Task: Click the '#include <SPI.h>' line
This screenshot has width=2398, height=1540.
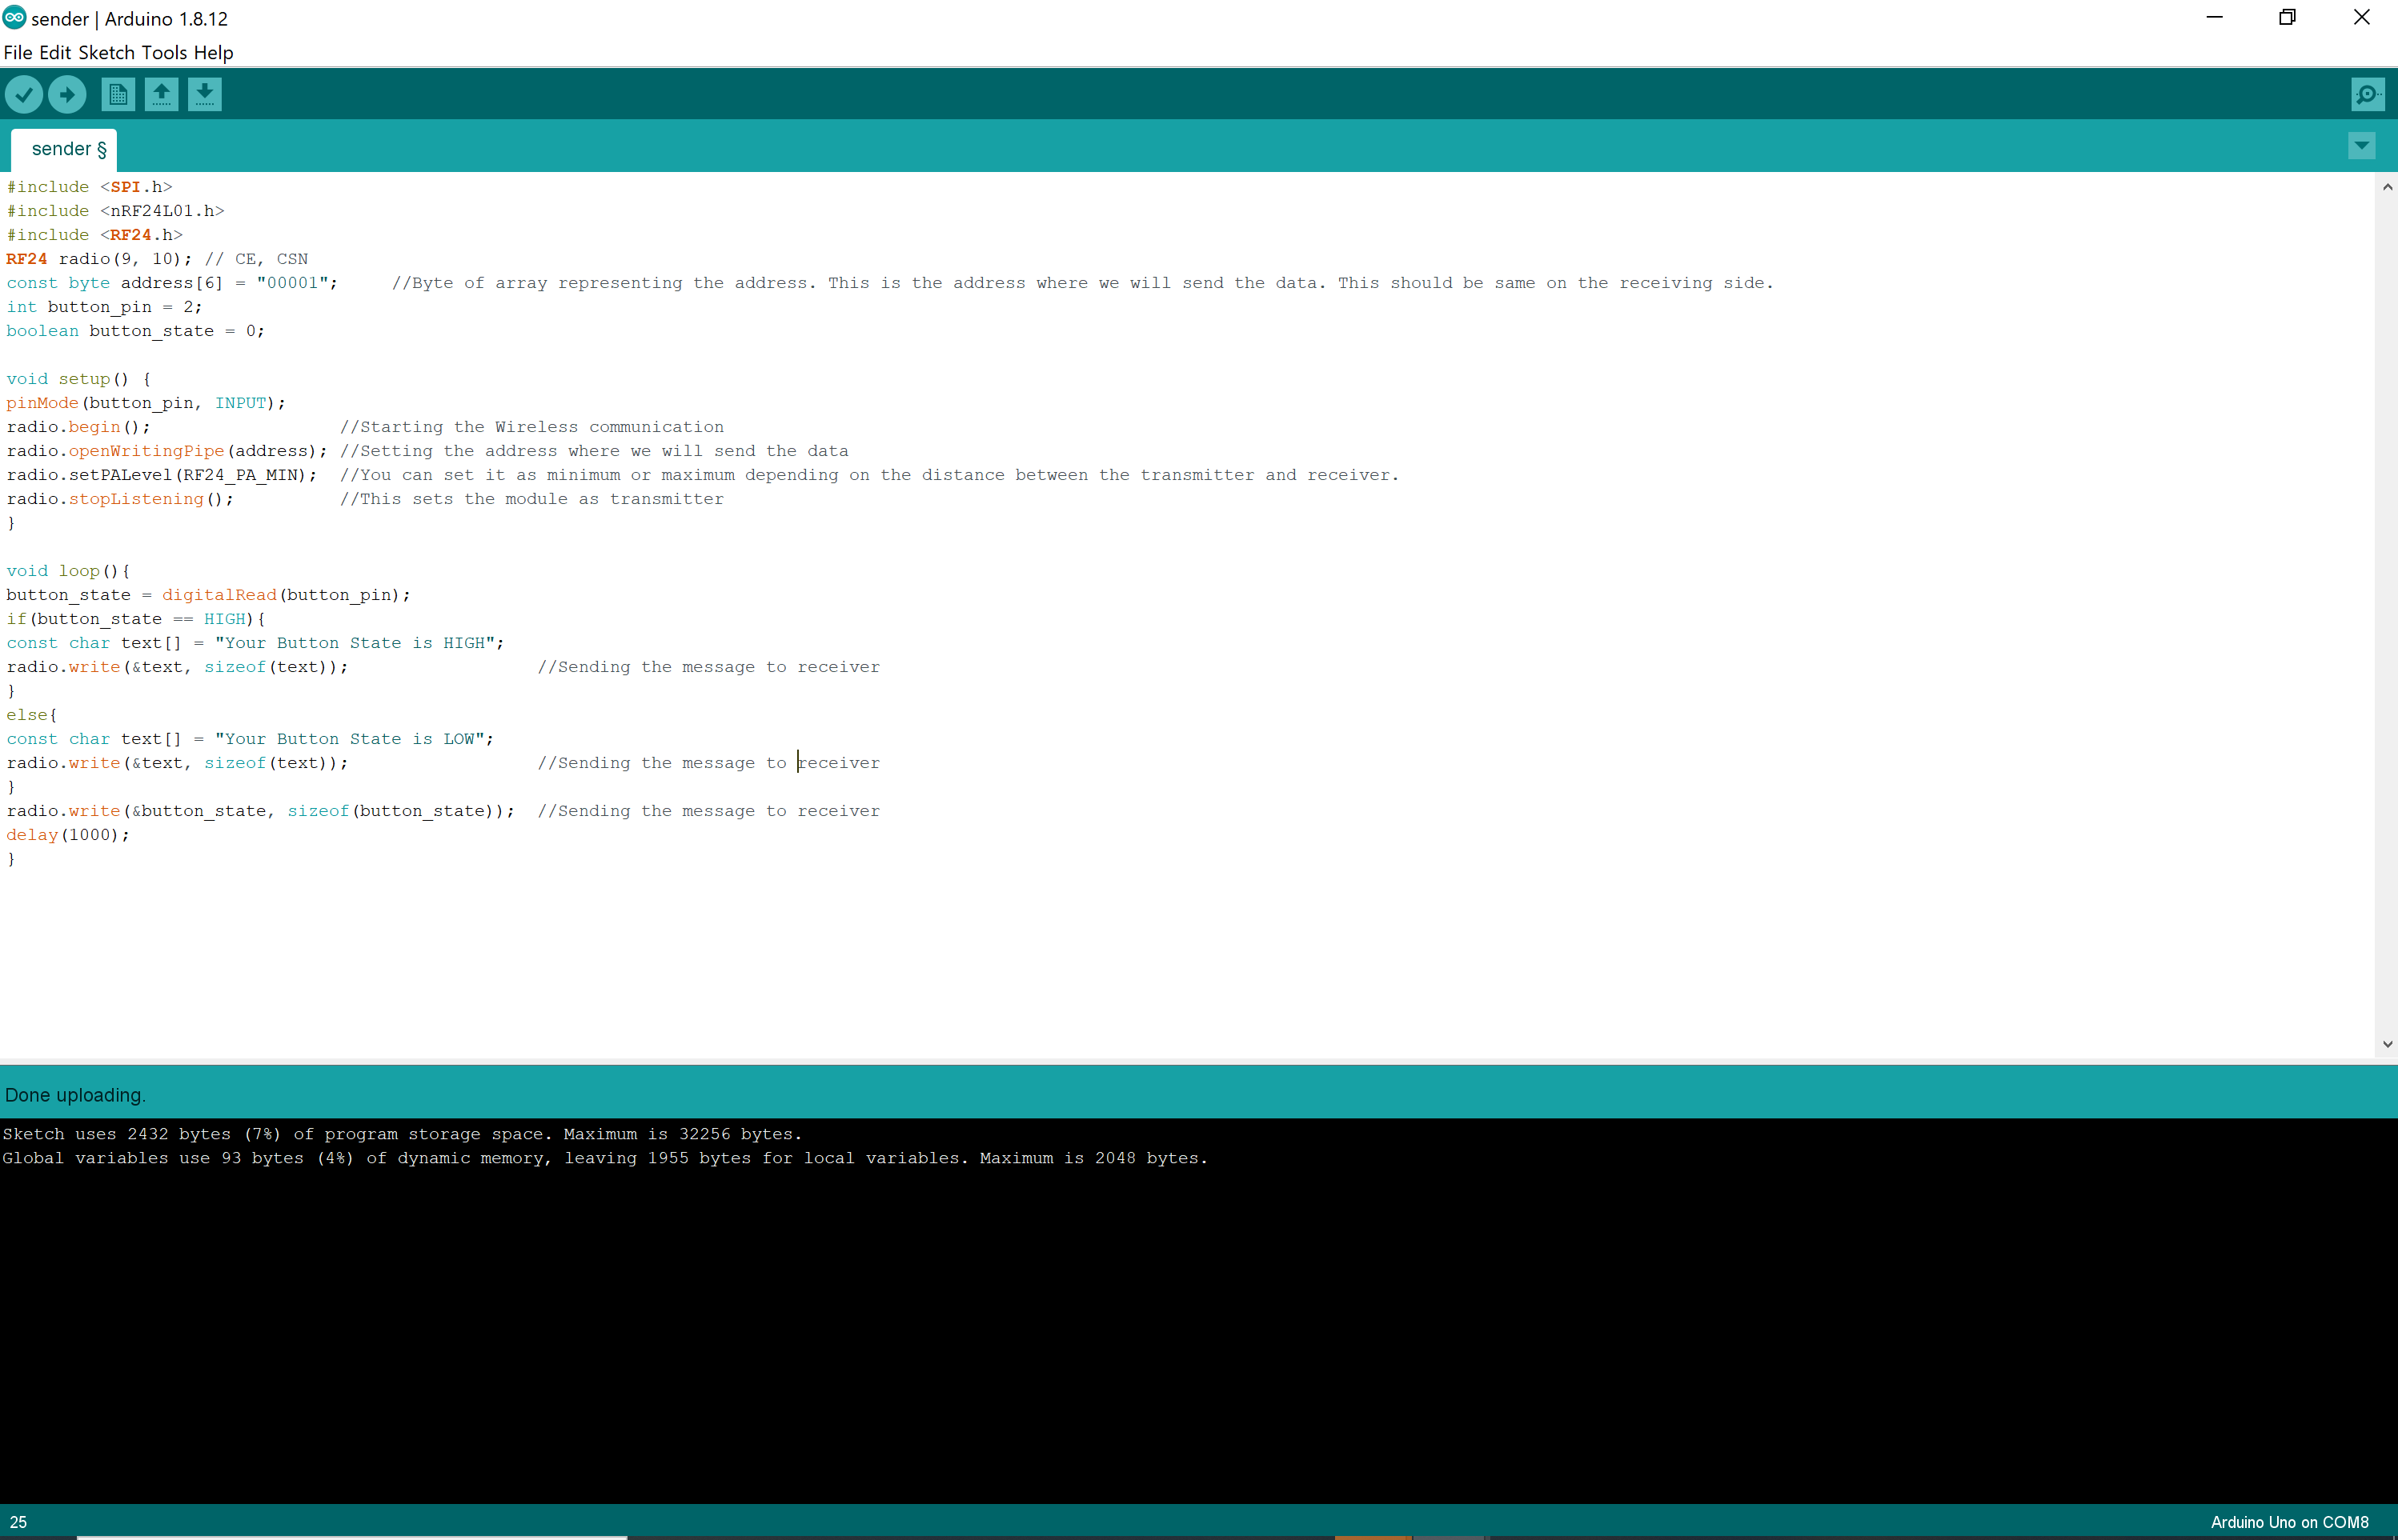Action: [x=90, y=187]
